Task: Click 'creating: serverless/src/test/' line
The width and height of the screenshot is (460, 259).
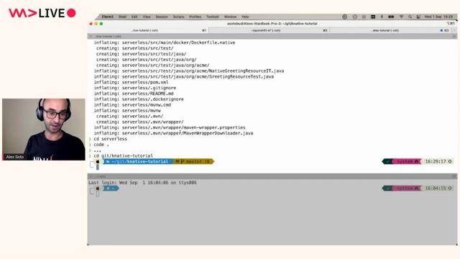Action: (134, 48)
